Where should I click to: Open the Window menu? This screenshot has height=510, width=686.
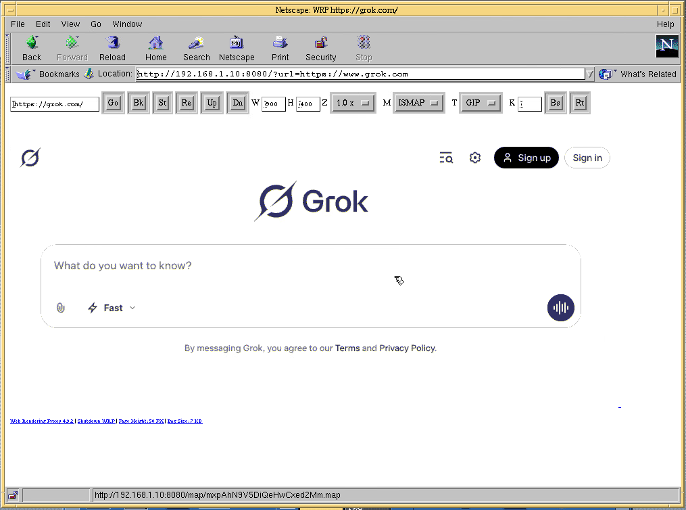coord(127,24)
